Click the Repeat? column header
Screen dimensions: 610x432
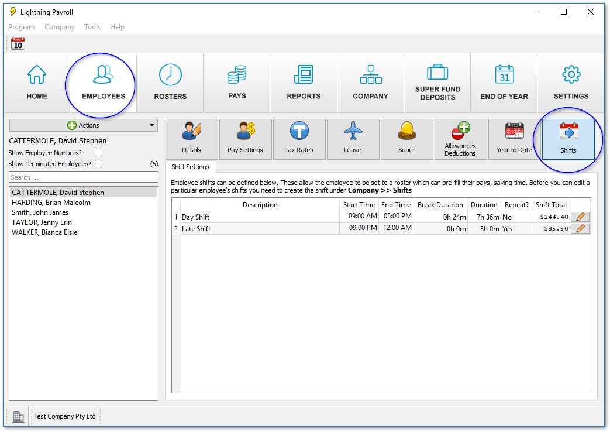pyautogui.click(x=516, y=205)
